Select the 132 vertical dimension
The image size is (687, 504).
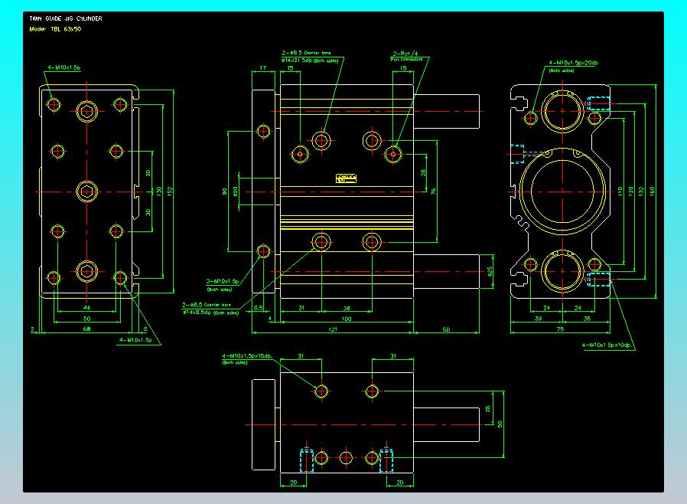[x=641, y=191]
